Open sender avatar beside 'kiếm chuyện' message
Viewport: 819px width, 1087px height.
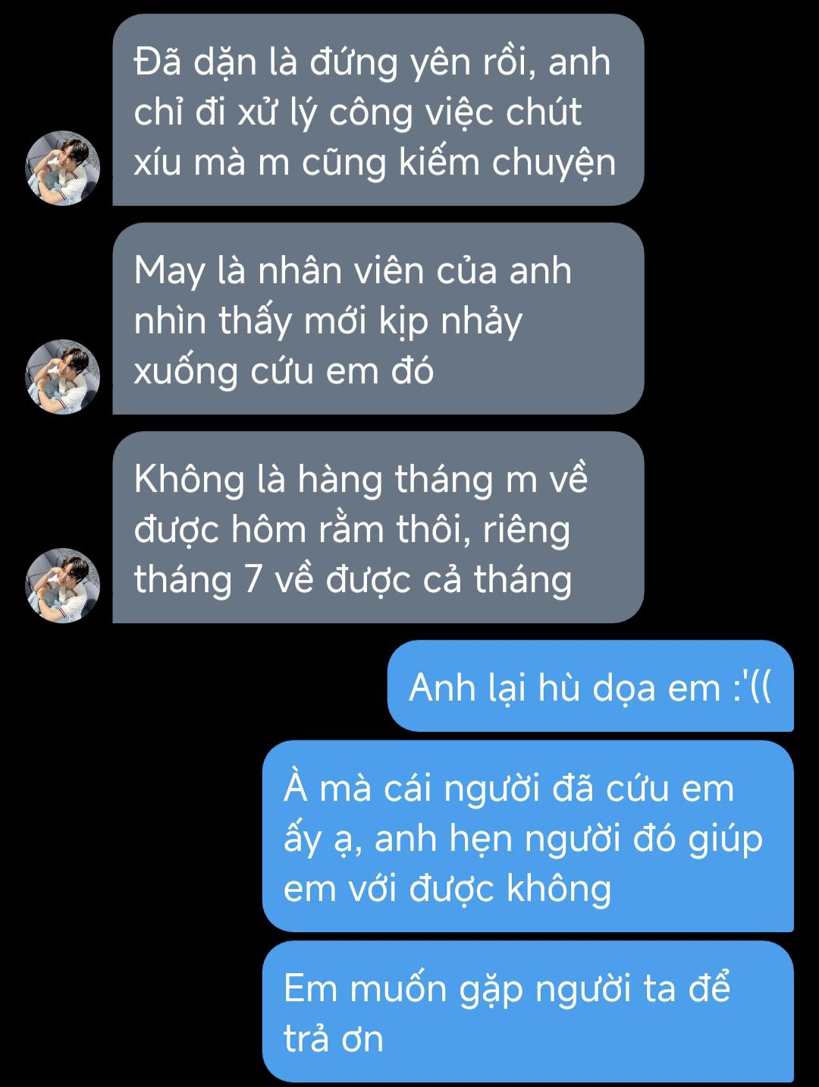point(63,168)
